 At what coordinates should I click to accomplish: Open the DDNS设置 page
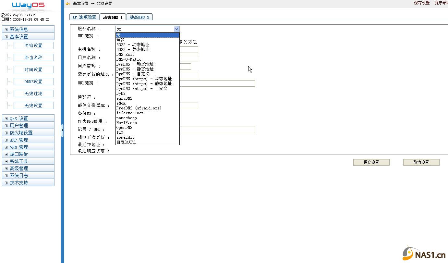pyautogui.click(x=34, y=82)
